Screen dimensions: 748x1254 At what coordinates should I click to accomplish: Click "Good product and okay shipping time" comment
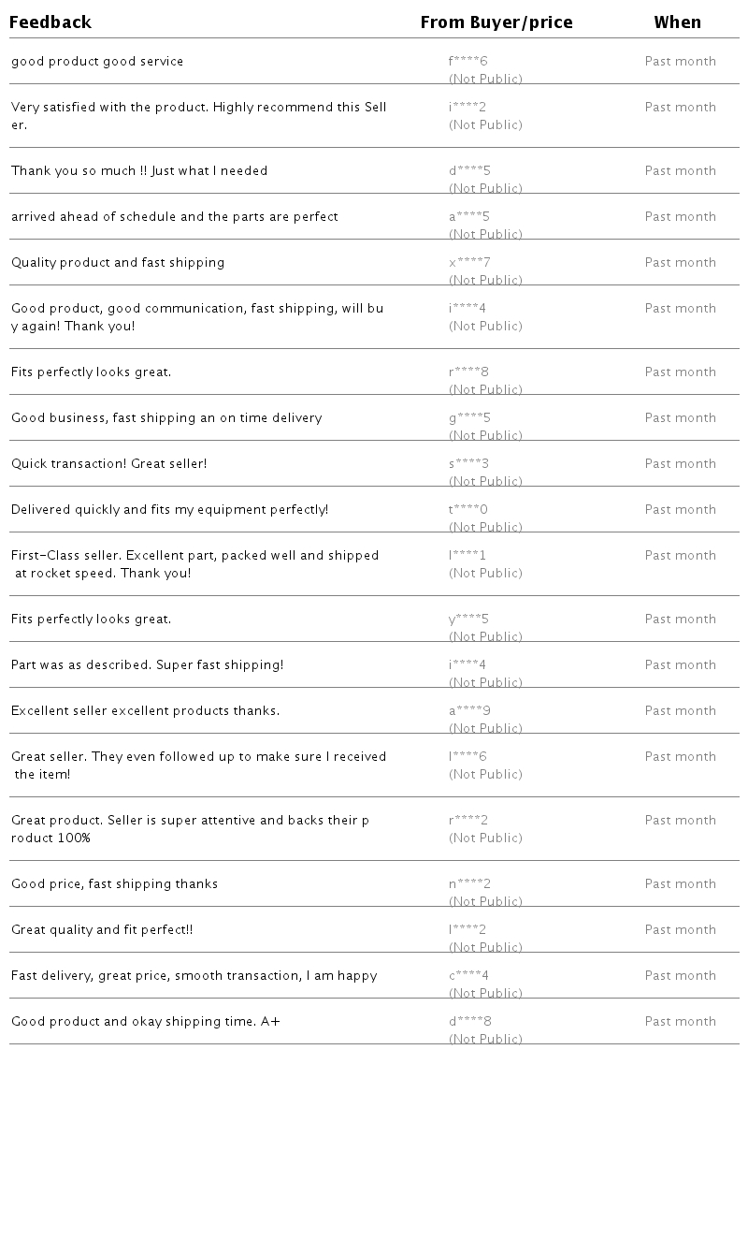coord(146,1022)
